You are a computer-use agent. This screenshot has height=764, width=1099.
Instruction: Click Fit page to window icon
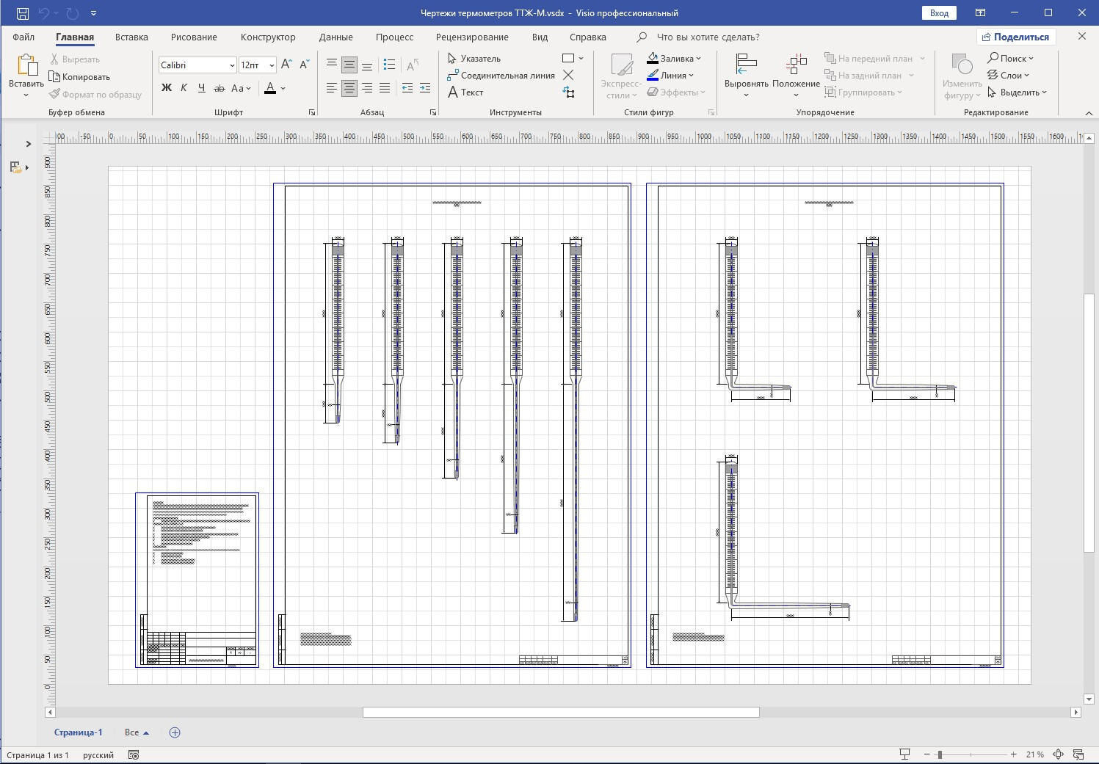coord(1059,754)
